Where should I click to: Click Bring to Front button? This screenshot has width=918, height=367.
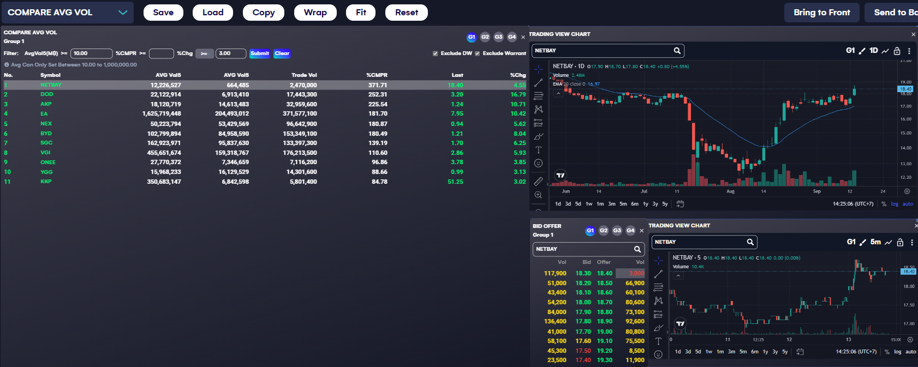[x=822, y=13]
